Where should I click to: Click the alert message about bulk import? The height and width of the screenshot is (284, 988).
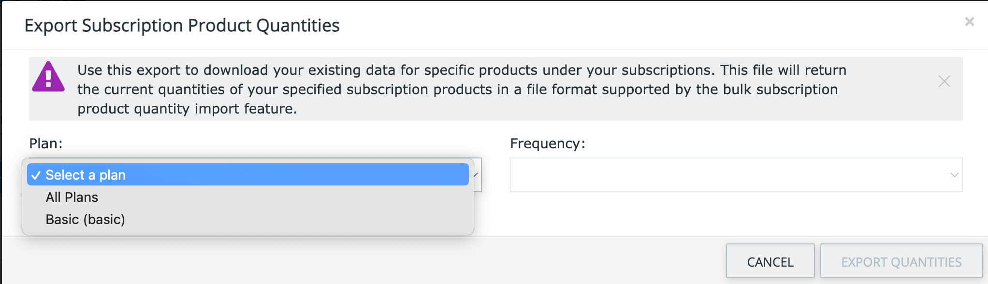click(x=462, y=89)
